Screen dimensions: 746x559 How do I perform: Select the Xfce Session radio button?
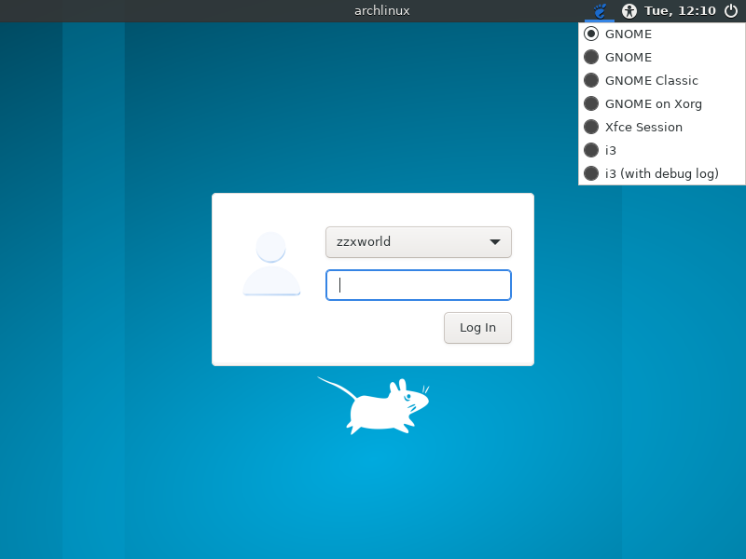tap(591, 127)
